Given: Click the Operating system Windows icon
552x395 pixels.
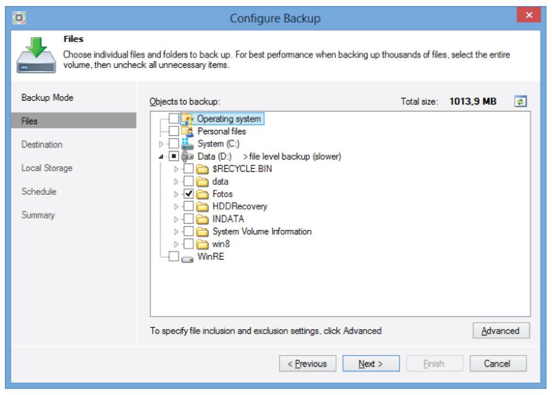Looking at the screenshot, I should point(188,119).
